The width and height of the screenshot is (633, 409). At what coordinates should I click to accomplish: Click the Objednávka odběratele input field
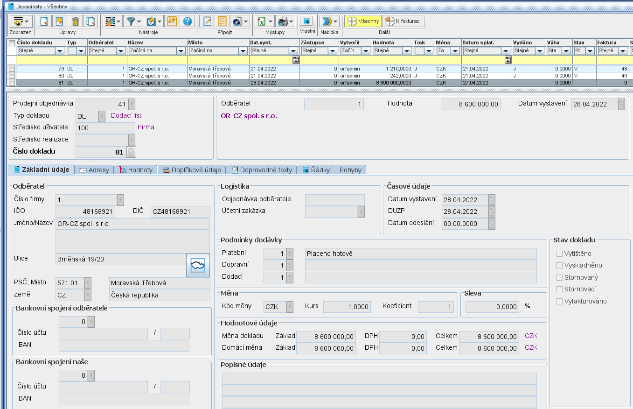coord(334,199)
